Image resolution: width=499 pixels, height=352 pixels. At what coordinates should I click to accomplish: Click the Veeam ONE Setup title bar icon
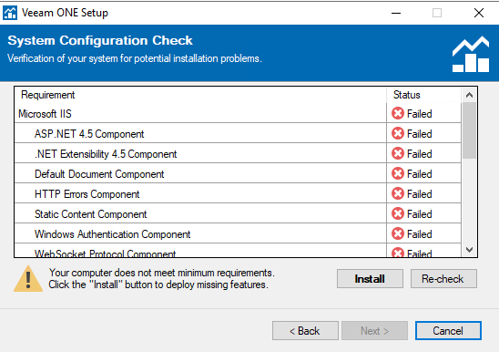coord(10,13)
